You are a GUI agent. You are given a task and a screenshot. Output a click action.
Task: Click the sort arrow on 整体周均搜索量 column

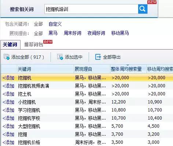point(128,65)
